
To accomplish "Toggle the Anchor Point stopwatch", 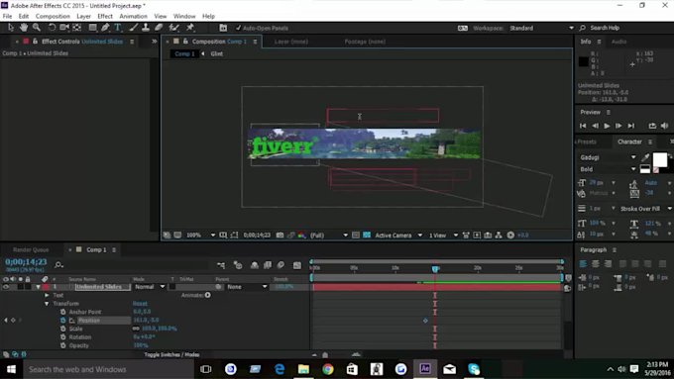I will [x=63, y=312].
